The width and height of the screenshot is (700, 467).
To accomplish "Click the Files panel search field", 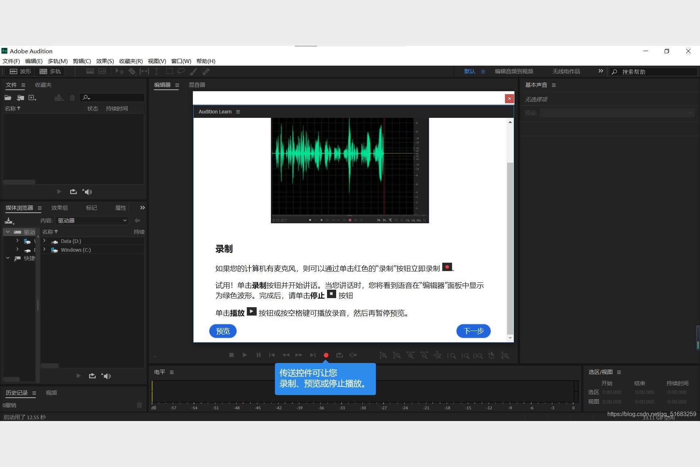I will (x=112, y=98).
